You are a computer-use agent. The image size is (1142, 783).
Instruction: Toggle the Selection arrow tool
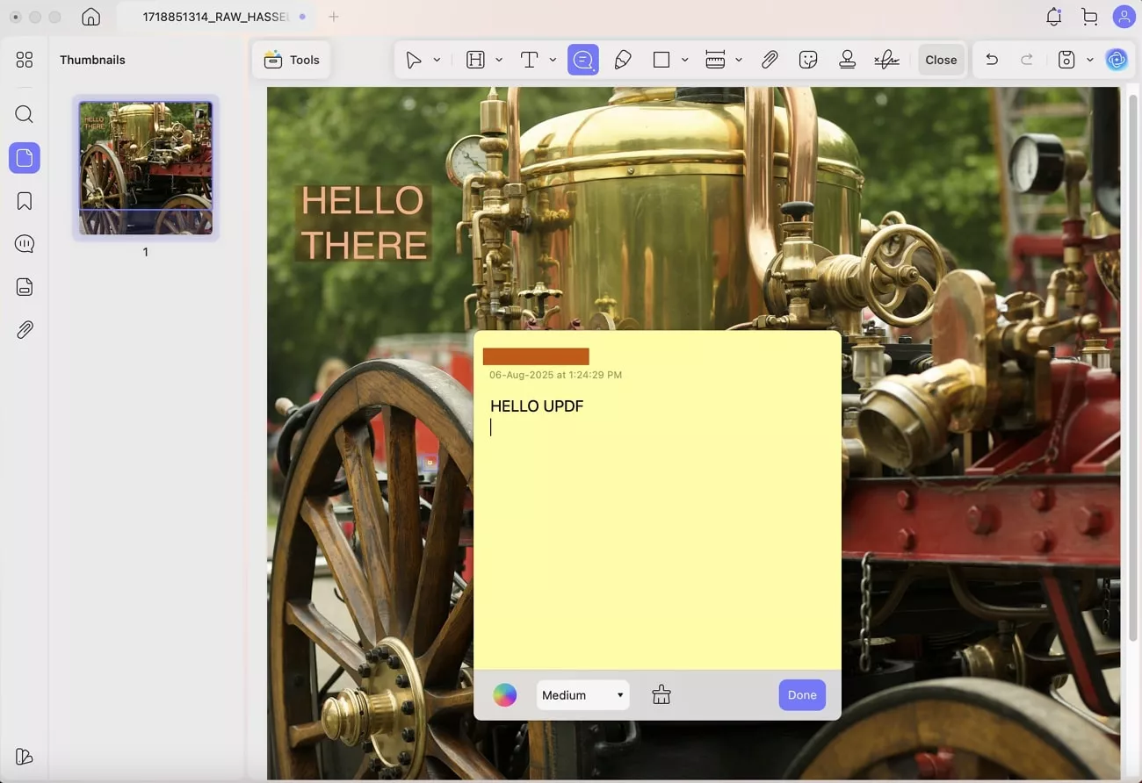pos(414,60)
